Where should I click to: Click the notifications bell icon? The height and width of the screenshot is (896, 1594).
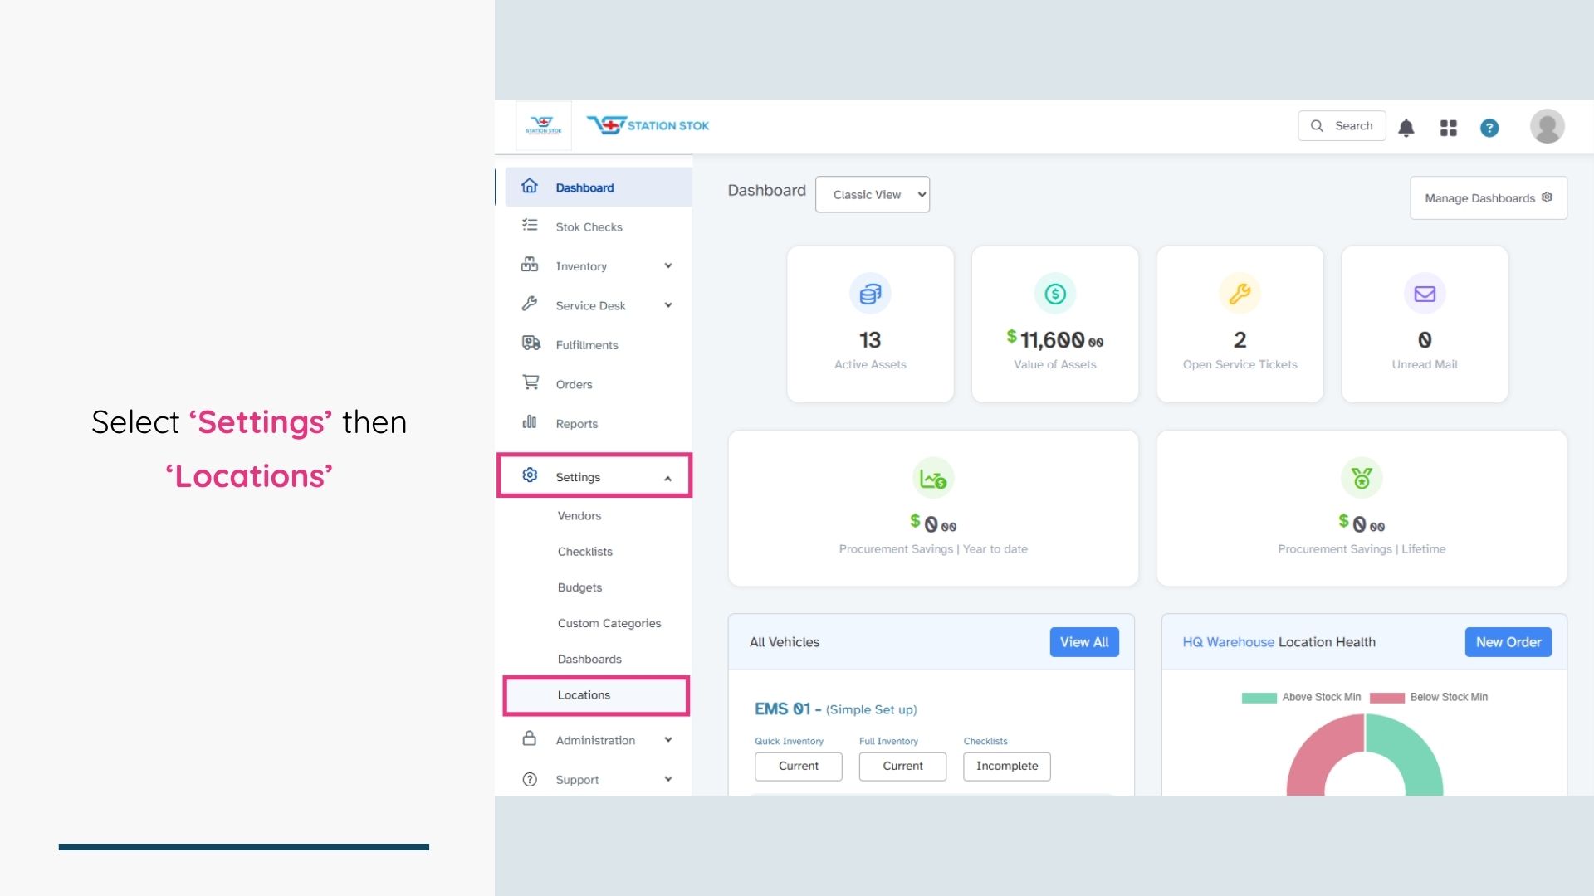pos(1406,128)
